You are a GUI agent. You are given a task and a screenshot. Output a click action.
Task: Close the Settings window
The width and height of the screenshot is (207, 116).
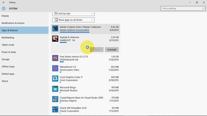point(204,2)
